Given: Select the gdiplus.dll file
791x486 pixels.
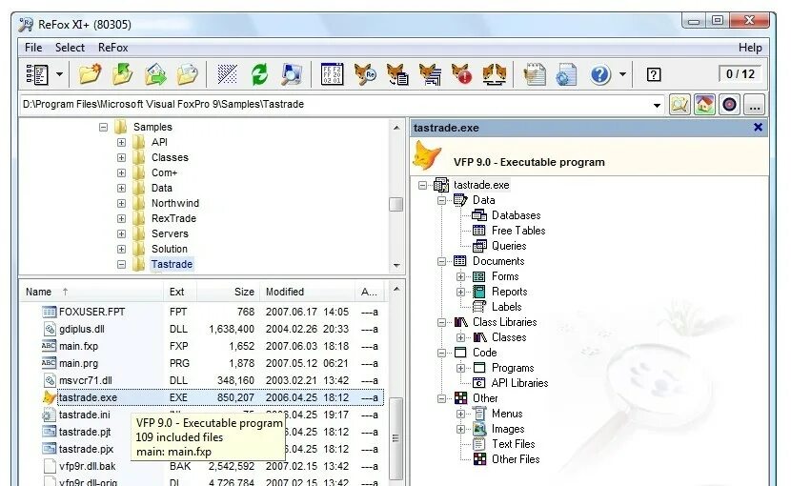Looking at the screenshot, I should pos(82,329).
